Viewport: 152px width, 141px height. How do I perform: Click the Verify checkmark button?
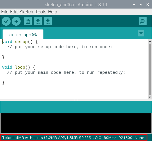tap(6, 21)
